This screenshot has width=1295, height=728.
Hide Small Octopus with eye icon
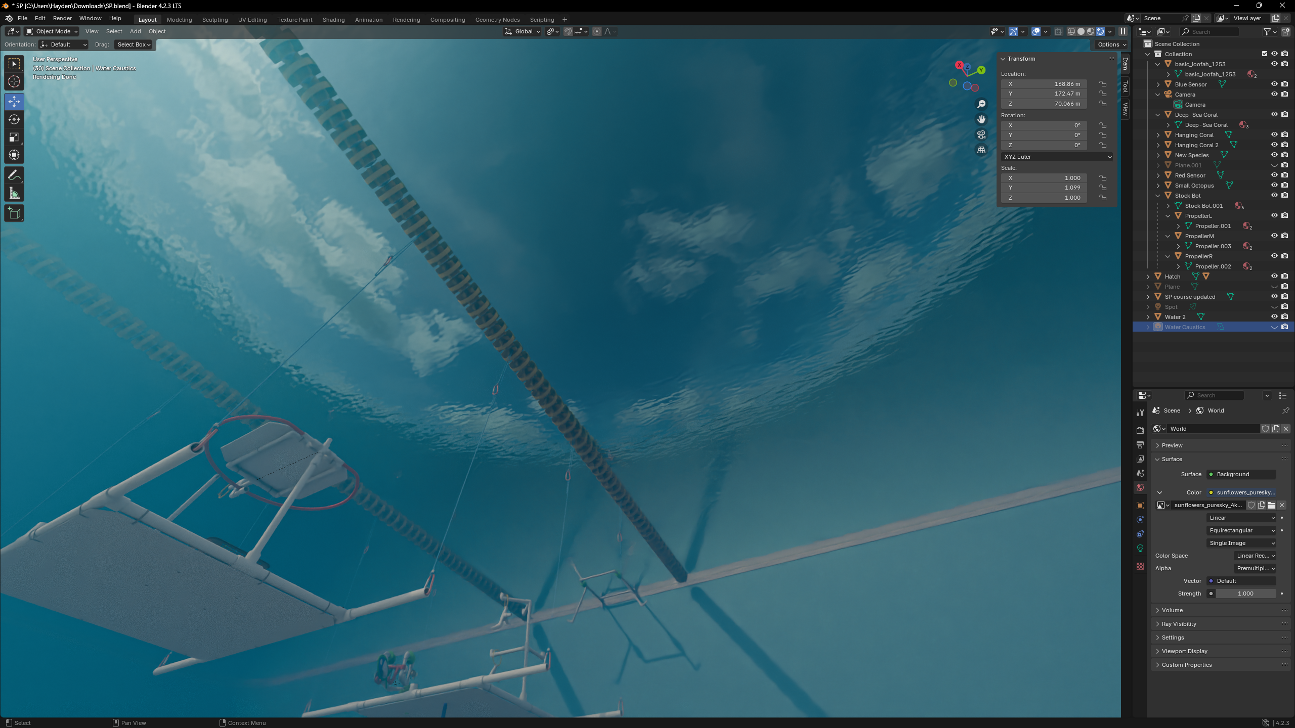(x=1274, y=185)
